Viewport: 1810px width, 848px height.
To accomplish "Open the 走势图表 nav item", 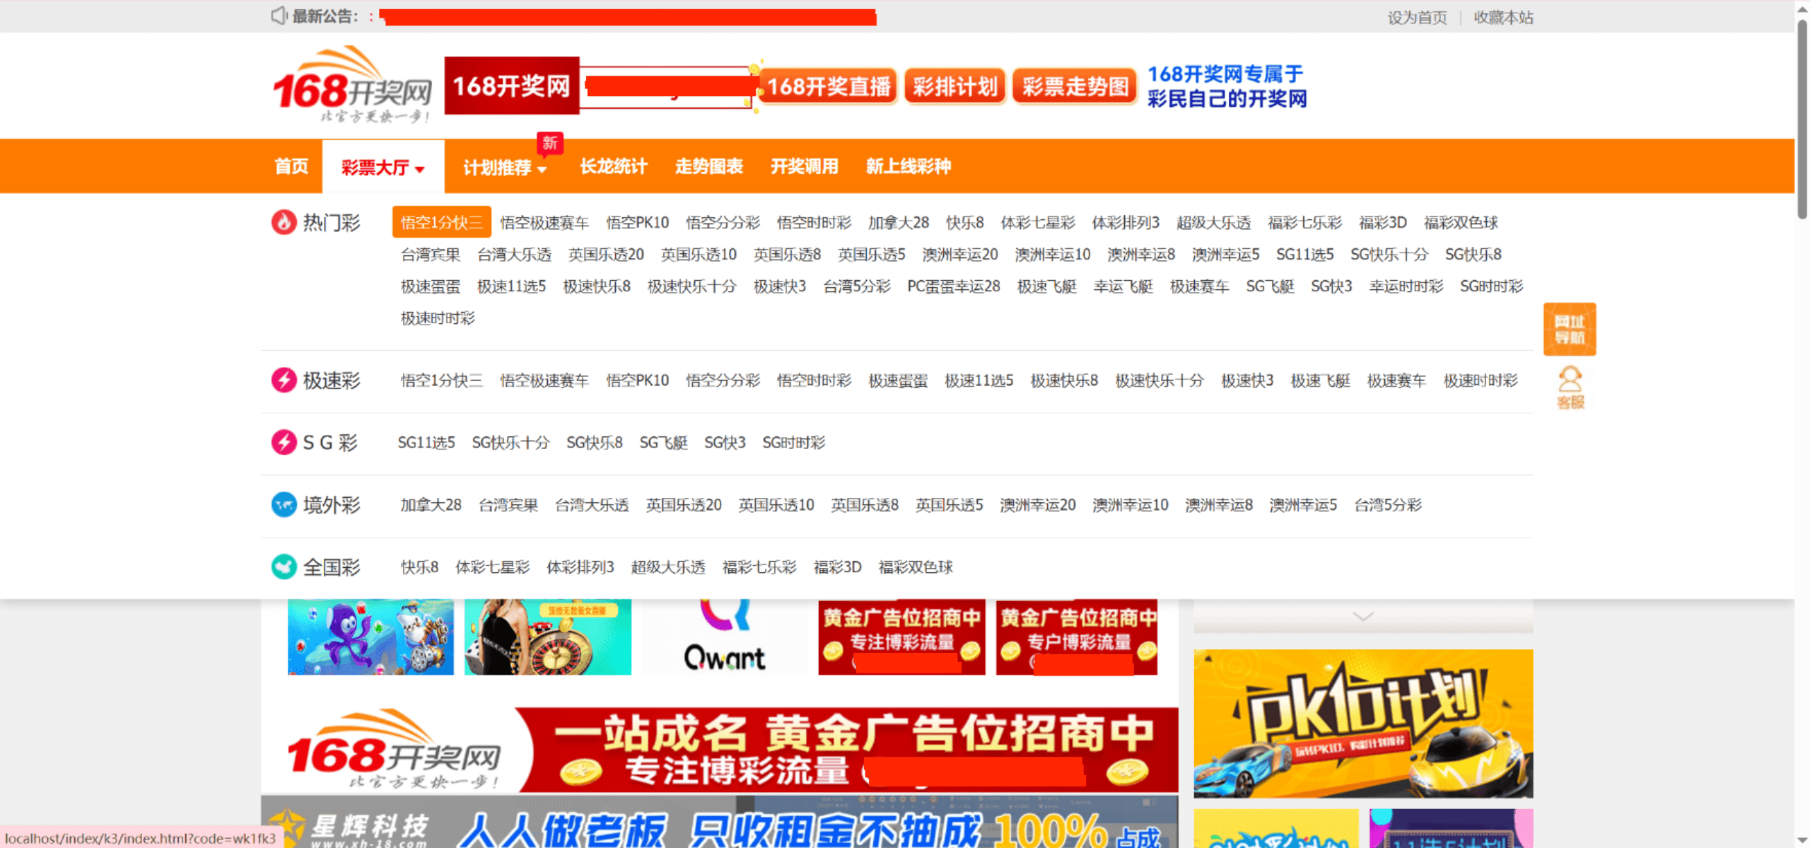I will coord(708,166).
